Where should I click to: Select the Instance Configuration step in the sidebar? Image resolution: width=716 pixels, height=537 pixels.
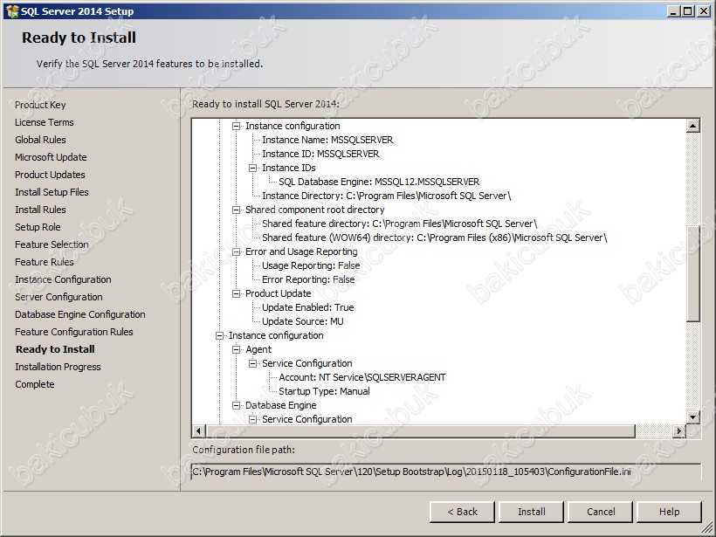click(63, 279)
